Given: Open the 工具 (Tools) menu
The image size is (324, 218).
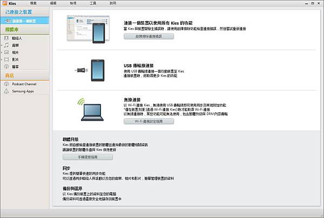Looking at the screenshot, I should 93,3.
